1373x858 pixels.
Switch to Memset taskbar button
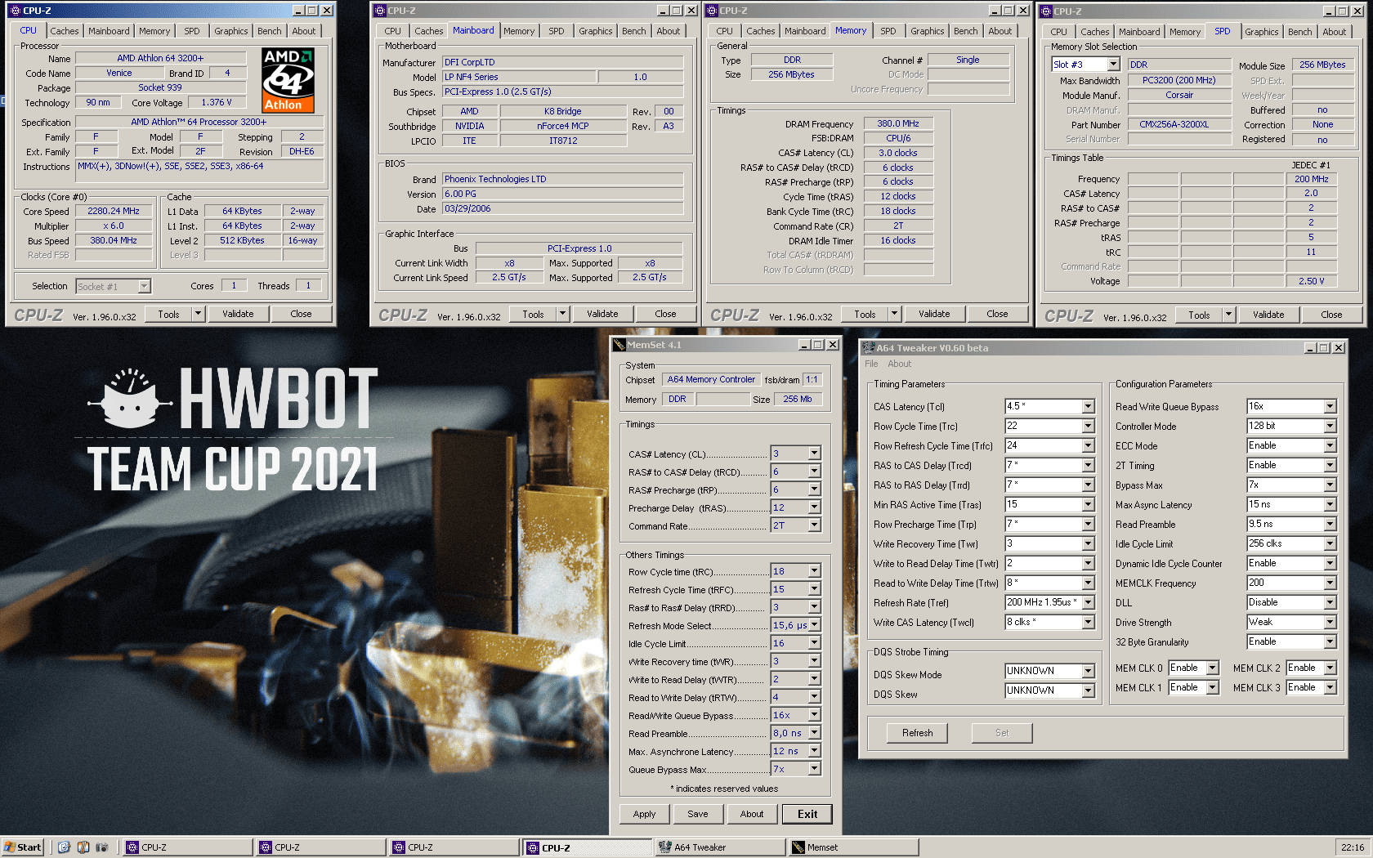852,847
